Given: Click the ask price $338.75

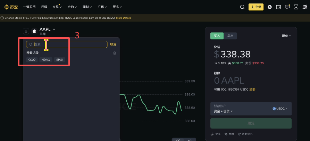Looking at the screenshot, I should pyautogui.click(x=258, y=63).
